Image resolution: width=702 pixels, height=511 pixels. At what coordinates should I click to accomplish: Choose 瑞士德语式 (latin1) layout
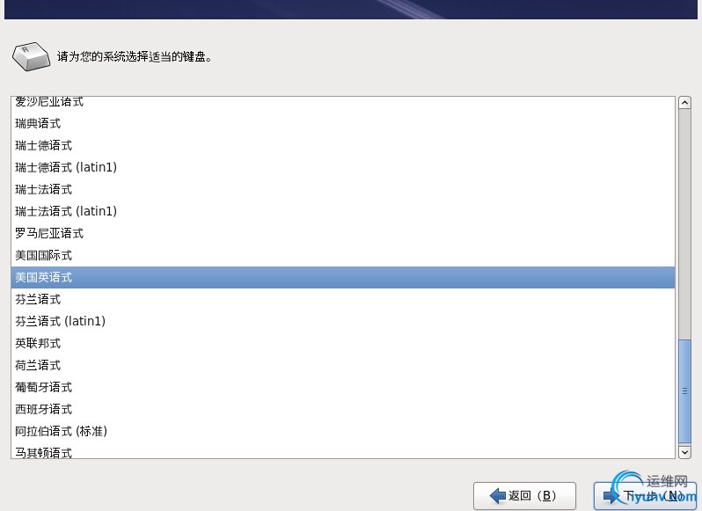343,167
